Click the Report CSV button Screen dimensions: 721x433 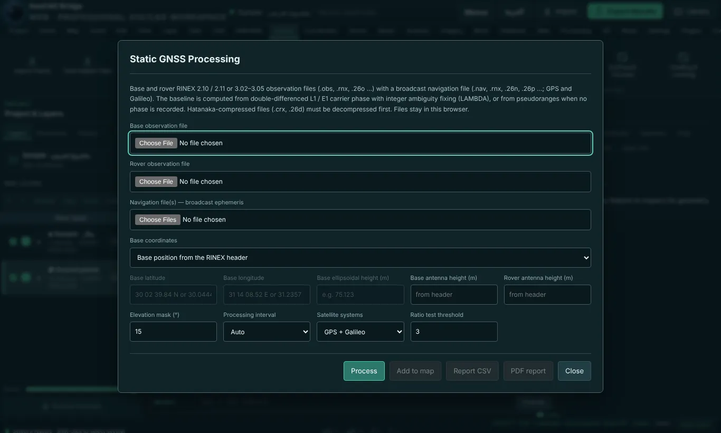click(472, 371)
